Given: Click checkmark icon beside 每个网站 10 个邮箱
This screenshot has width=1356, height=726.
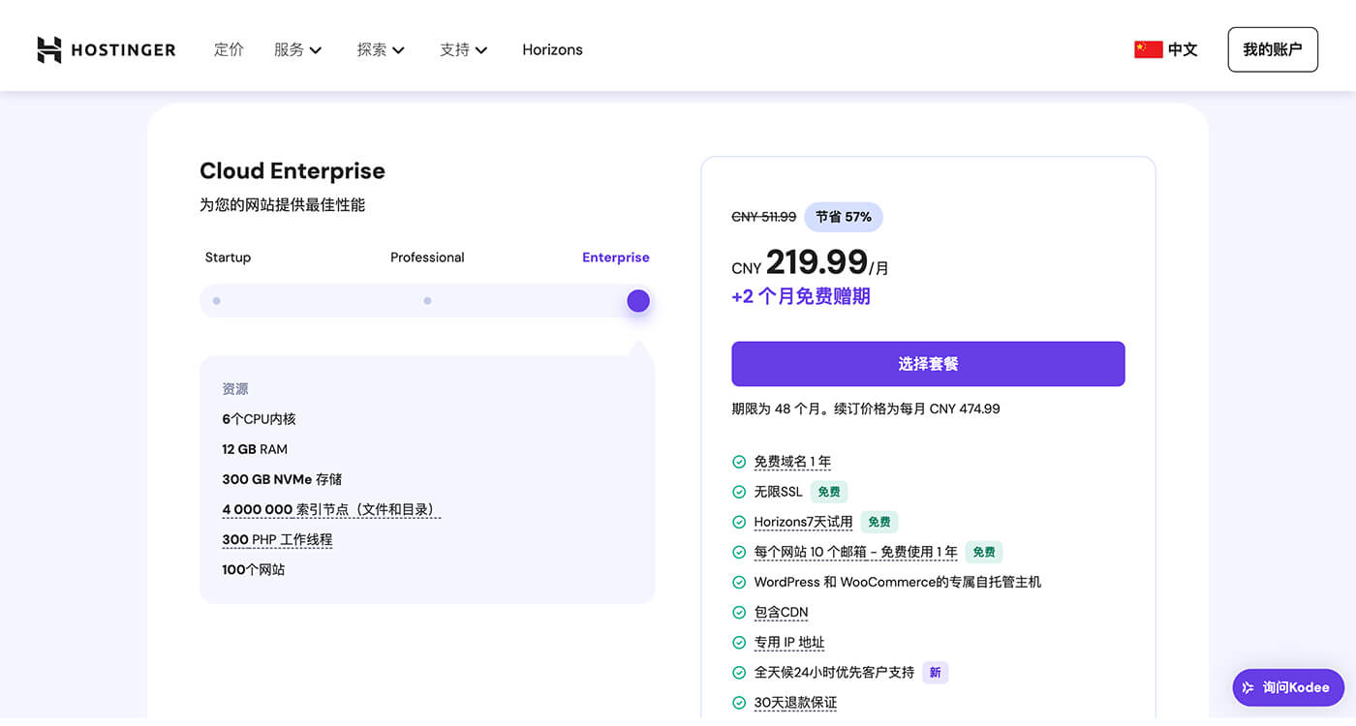Looking at the screenshot, I should click(x=739, y=552).
